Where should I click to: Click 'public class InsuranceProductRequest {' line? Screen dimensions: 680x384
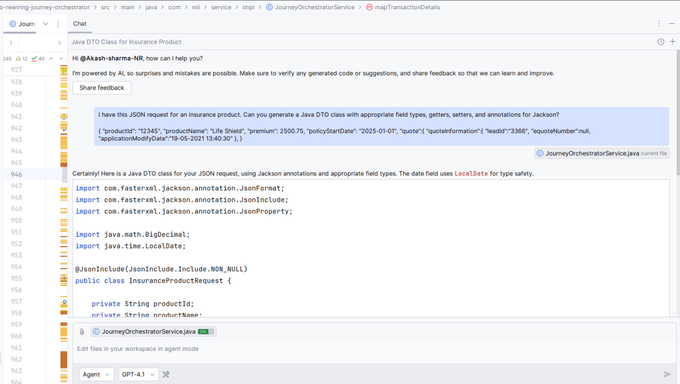click(x=153, y=281)
